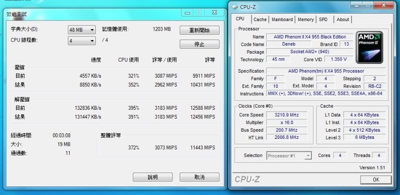This screenshot has height=195, width=400.
Task: Open the dictionary size 48 MB dropdown
Action: (x=82, y=30)
